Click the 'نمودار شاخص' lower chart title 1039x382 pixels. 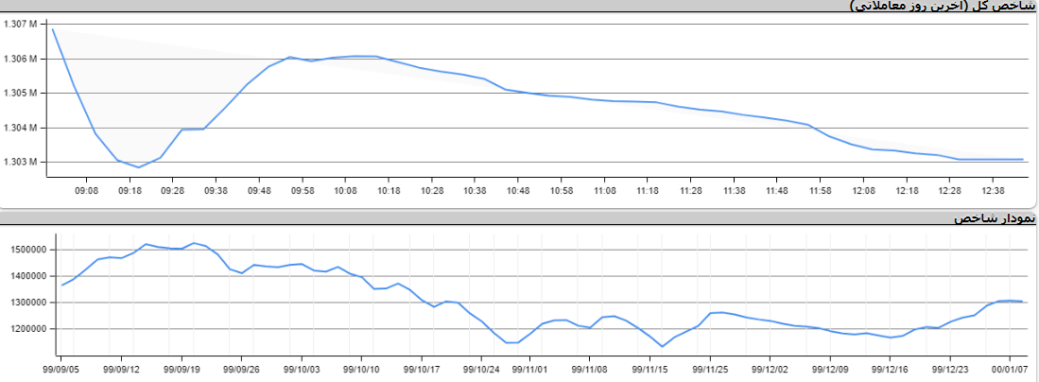(x=995, y=218)
